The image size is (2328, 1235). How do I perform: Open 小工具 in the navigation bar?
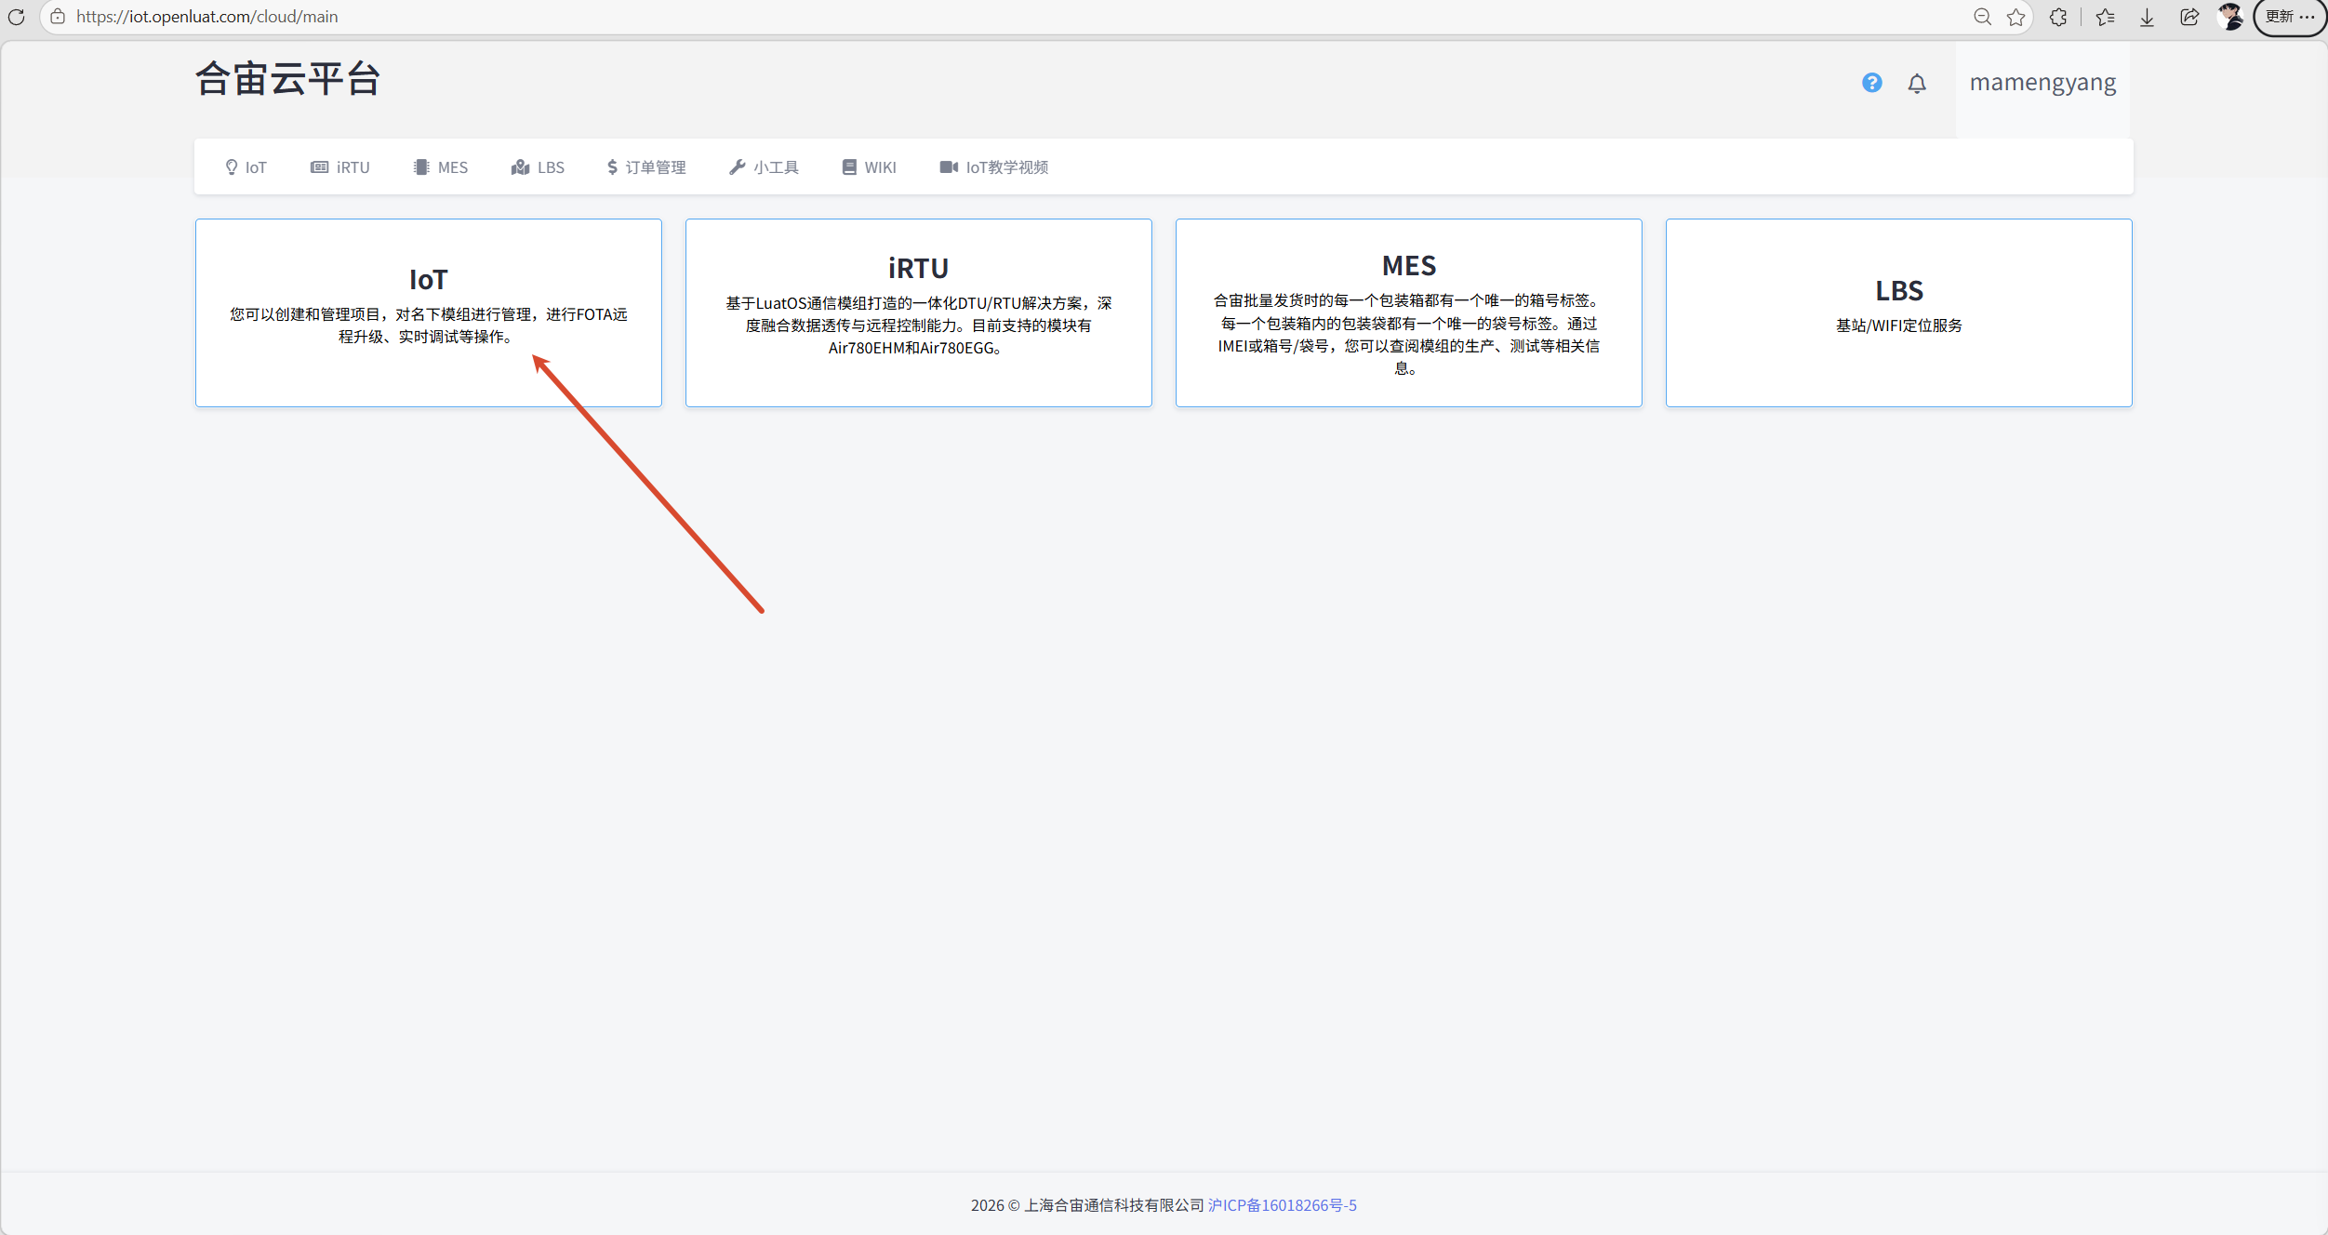click(x=765, y=167)
